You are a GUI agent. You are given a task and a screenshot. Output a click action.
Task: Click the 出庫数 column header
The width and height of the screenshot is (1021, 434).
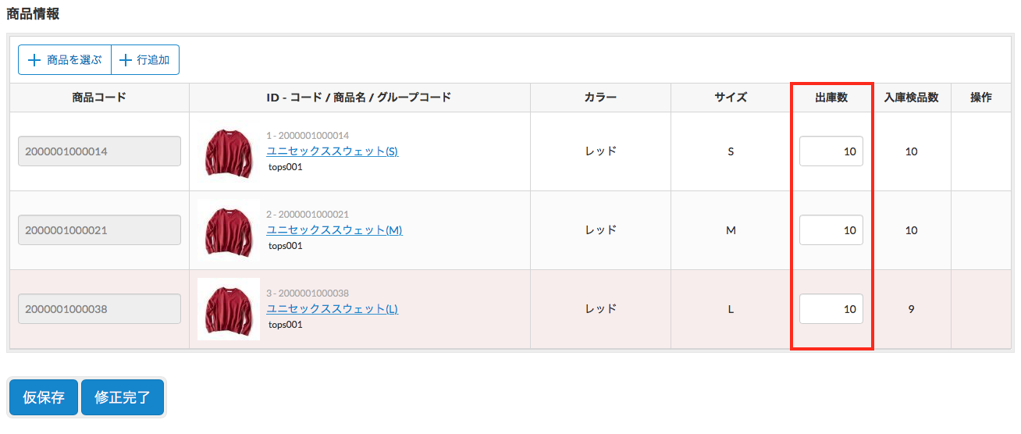coord(831,98)
